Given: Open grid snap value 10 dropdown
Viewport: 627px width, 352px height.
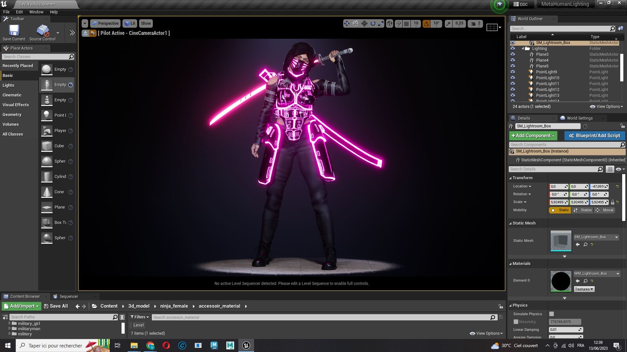Looking at the screenshot, I should click(416, 23).
